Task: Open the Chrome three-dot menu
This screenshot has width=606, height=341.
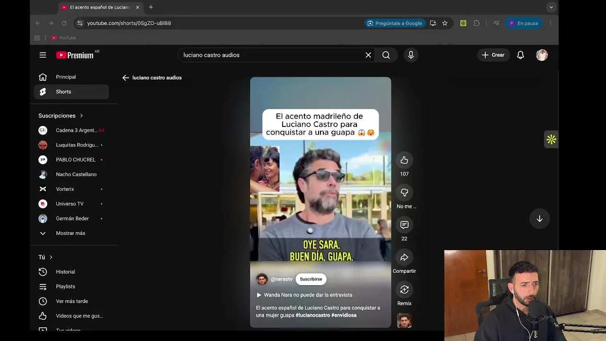Action: click(x=551, y=23)
